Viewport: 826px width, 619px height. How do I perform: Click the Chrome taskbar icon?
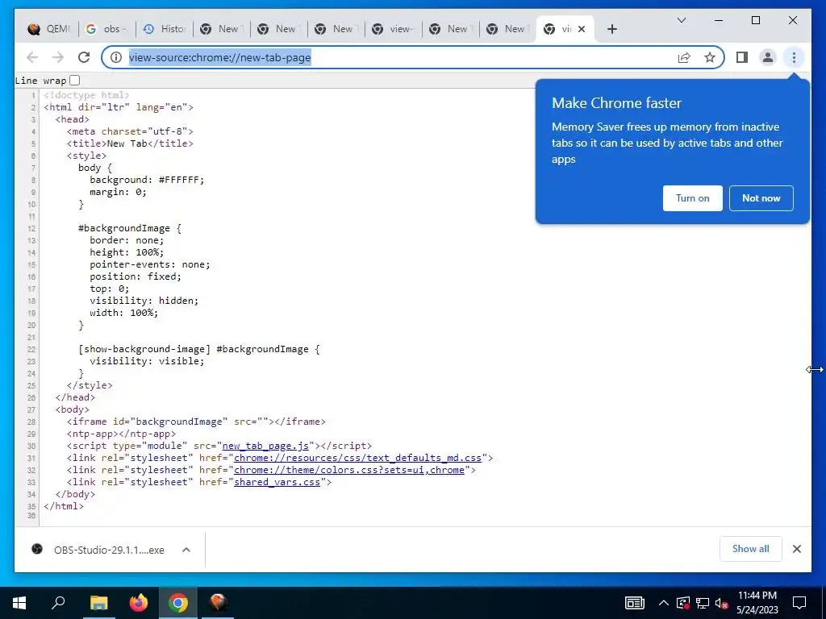178,603
